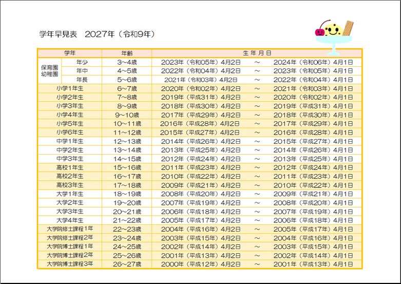Select start date 2004年（平成16年）4月2日
This screenshot has width=401, height=284.
coord(201,229)
